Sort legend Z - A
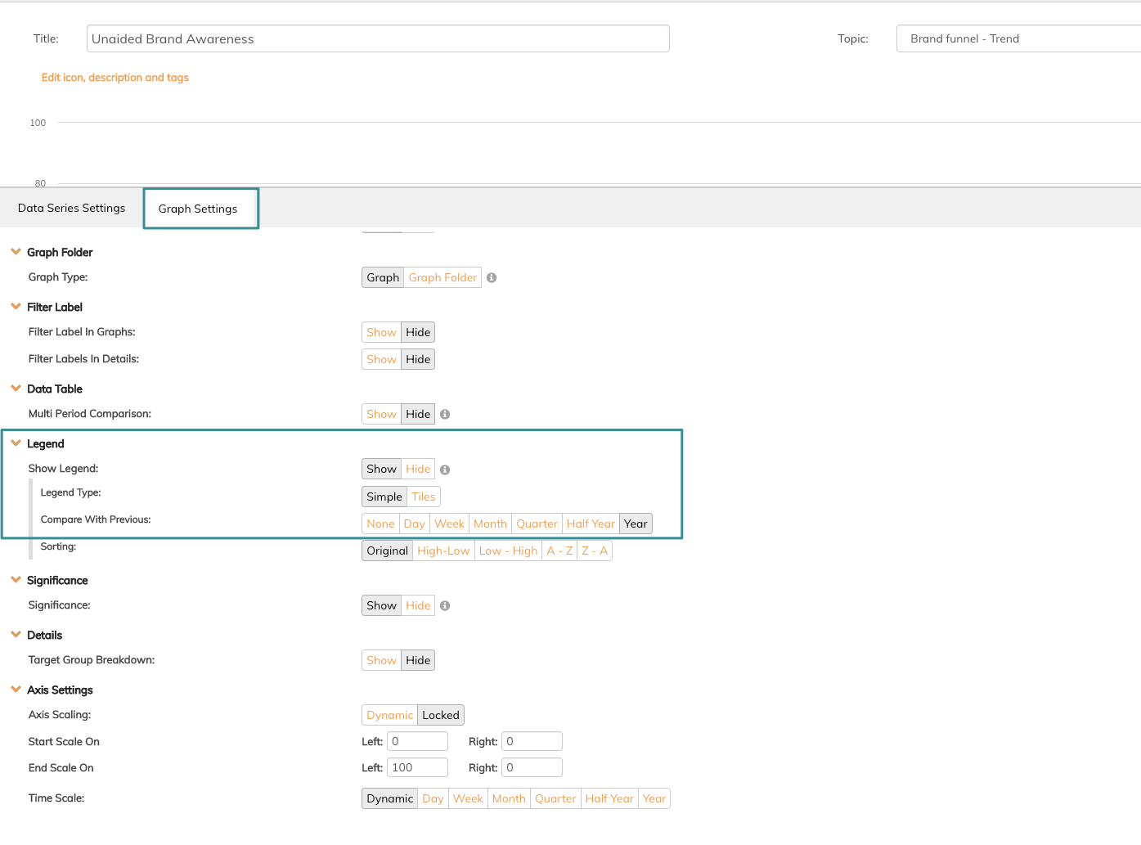The width and height of the screenshot is (1141, 845). [595, 551]
